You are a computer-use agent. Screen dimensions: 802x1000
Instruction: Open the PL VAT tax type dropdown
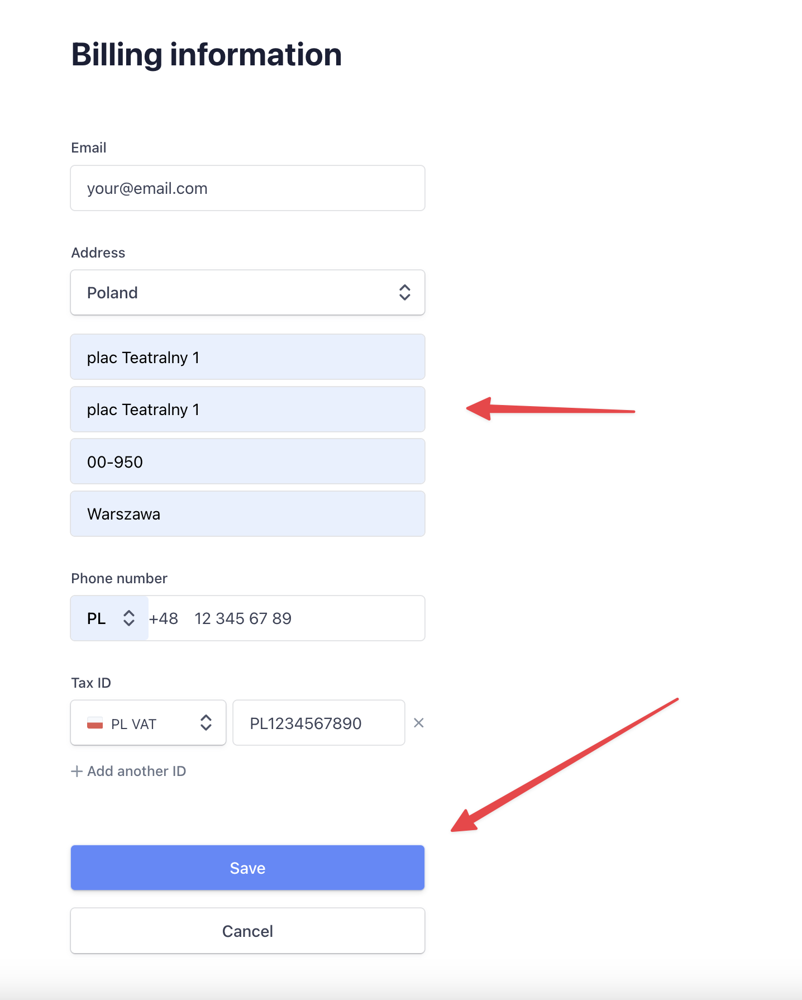click(148, 723)
